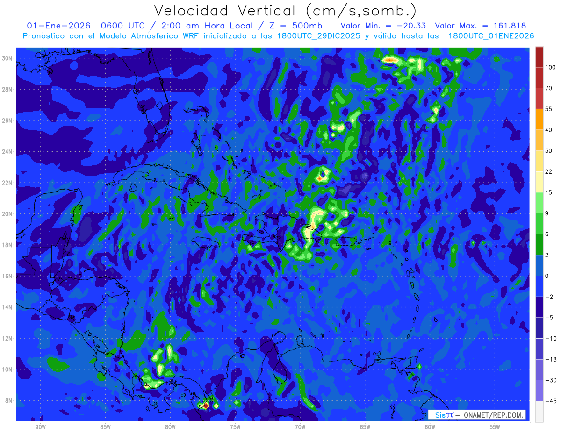Image resolution: width=561 pixels, height=433 pixels.
Task: Select the orange swatch between 40 and 55
Action: [x=539, y=119]
